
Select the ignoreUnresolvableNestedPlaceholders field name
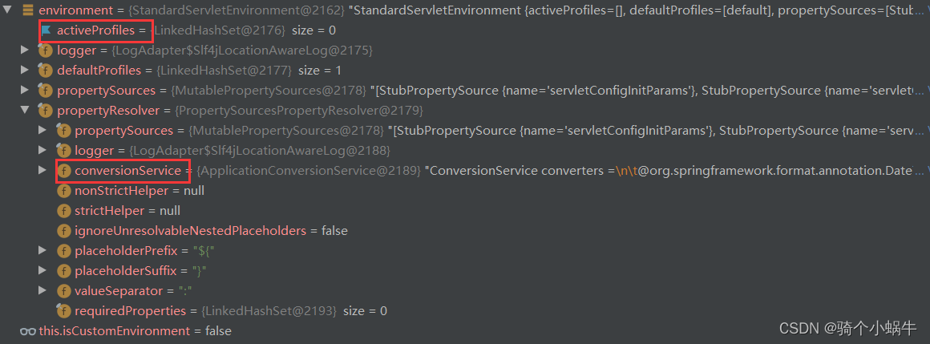tap(190, 231)
